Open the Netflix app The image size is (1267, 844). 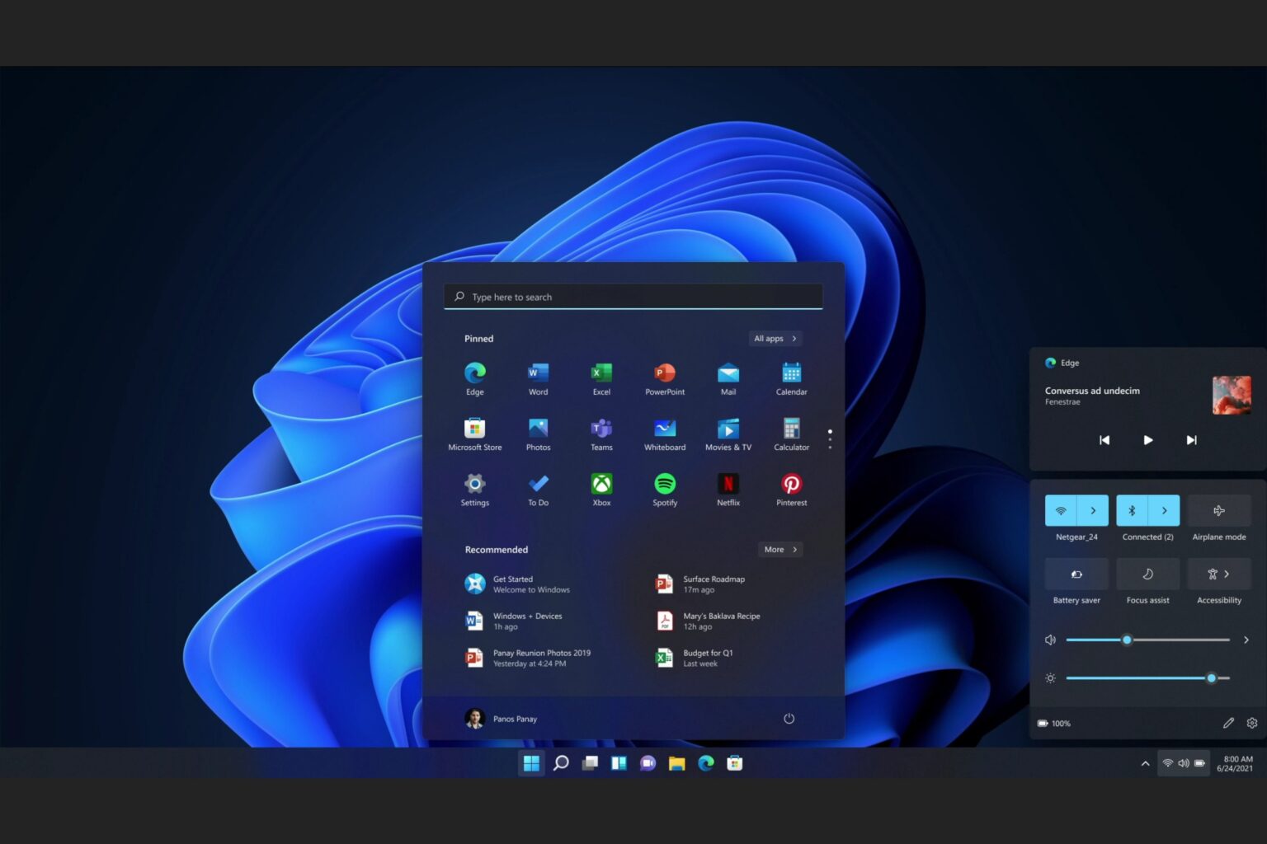tap(728, 489)
